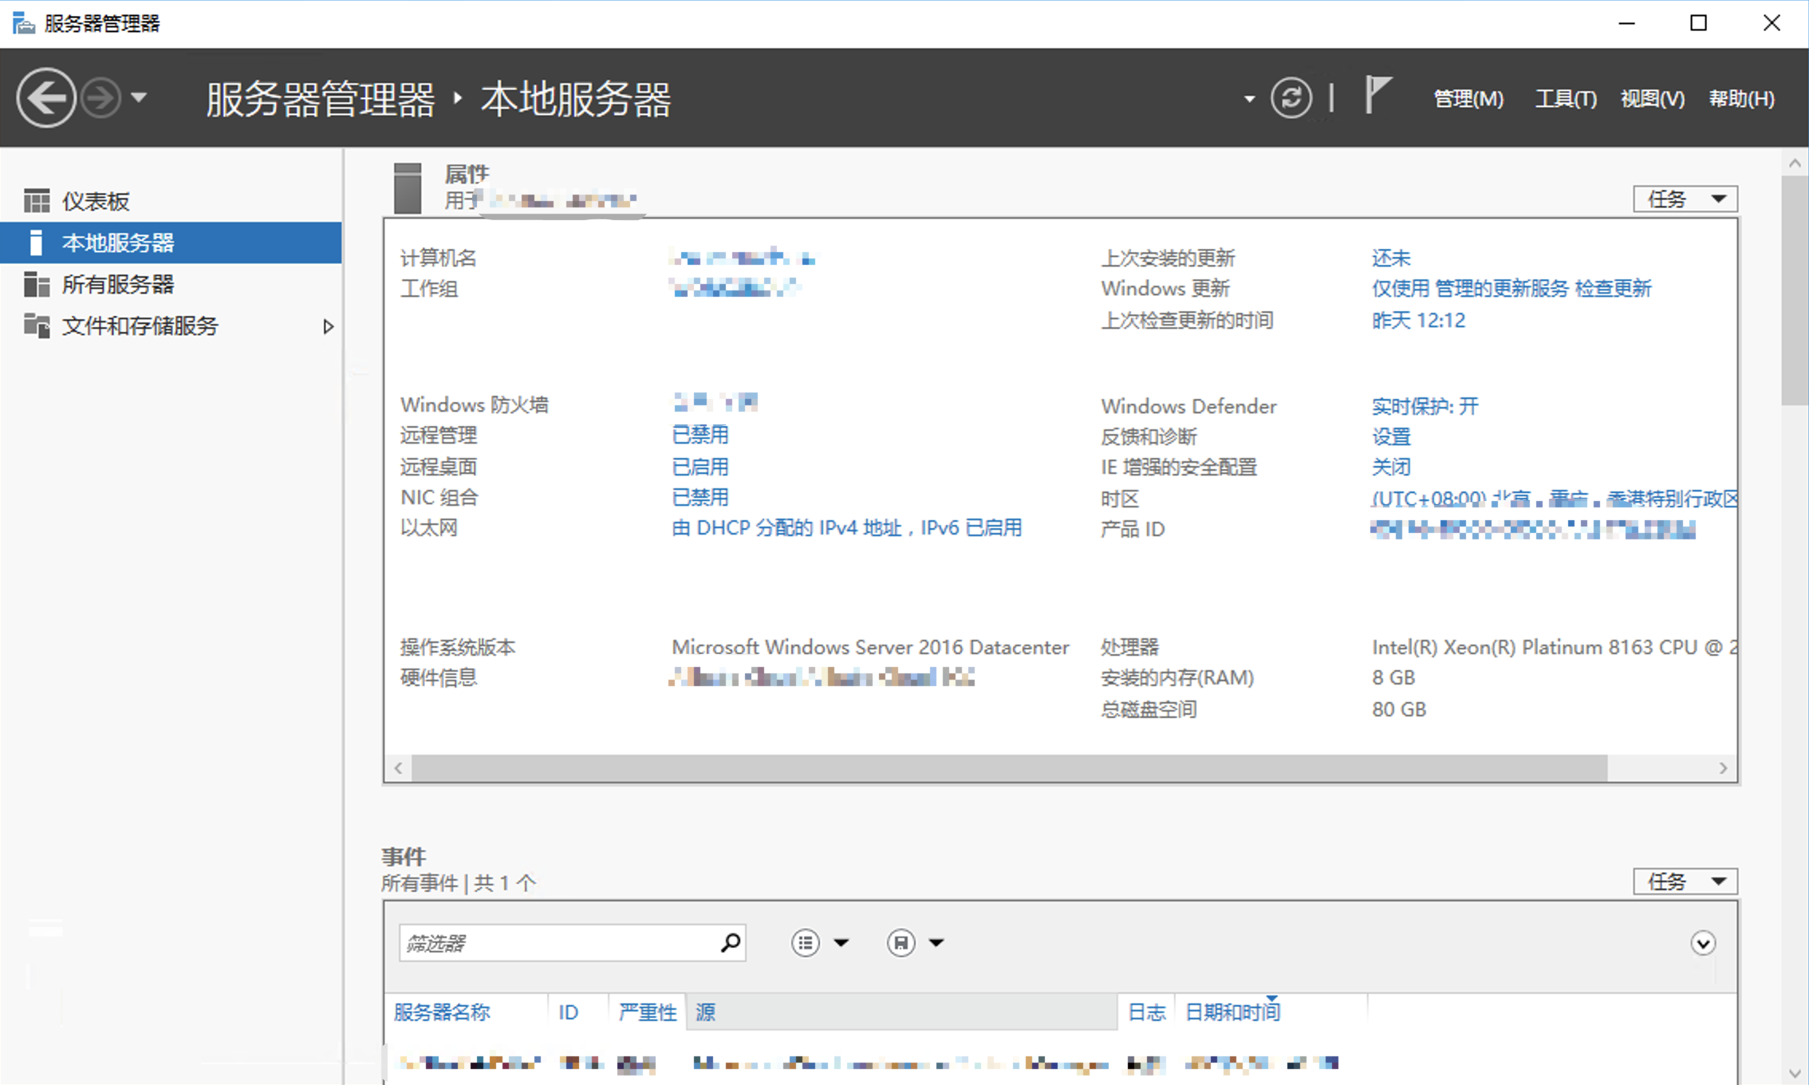
Task: Click the 远程桌面 已启用 link
Action: pos(700,467)
